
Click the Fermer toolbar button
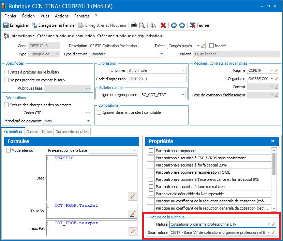pos(199,25)
